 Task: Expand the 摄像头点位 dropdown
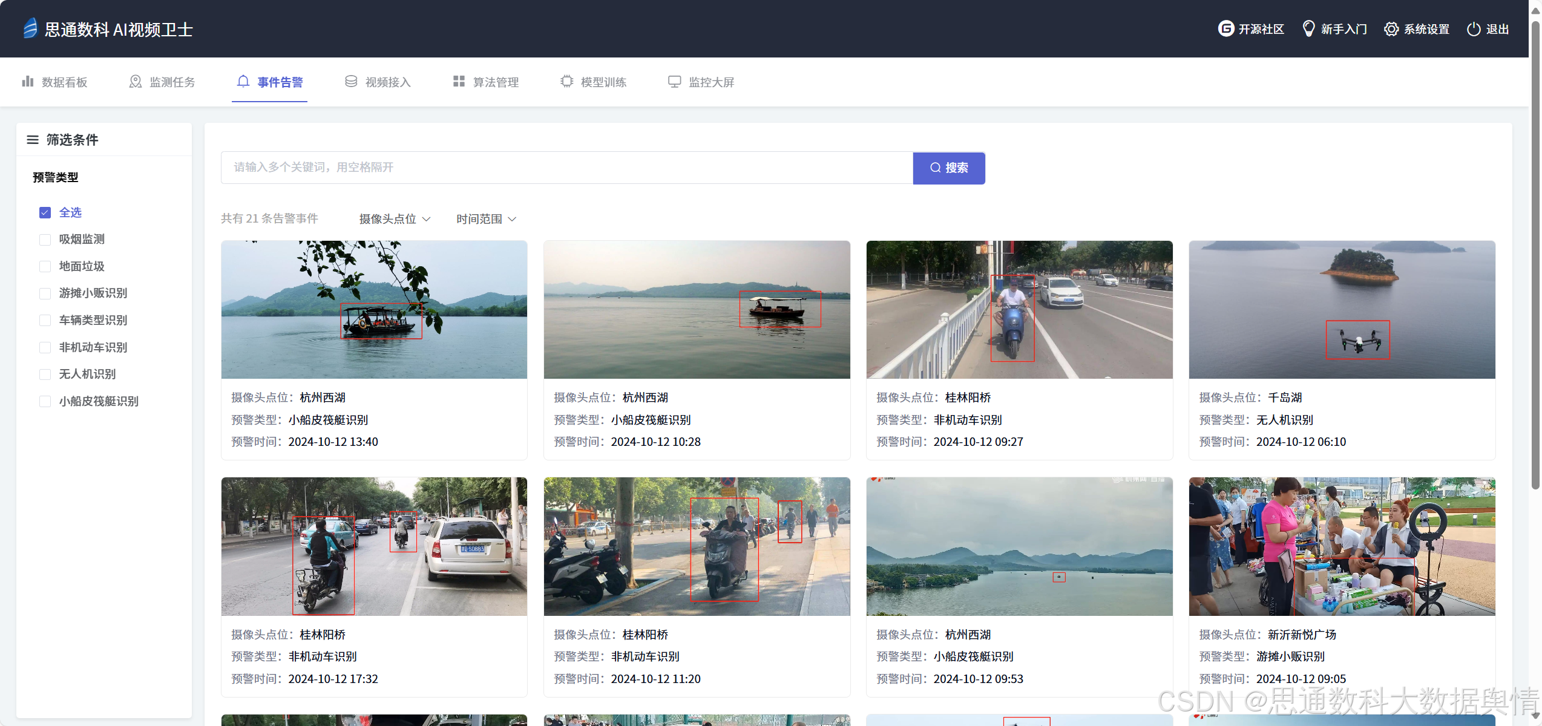pos(395,219)
